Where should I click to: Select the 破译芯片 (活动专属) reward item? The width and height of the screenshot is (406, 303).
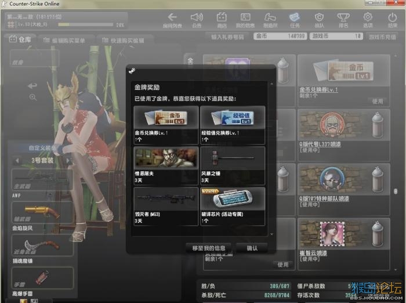[x=233, y=206]
